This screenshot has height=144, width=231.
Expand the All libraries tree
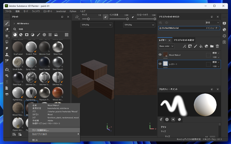pos(14,24)
